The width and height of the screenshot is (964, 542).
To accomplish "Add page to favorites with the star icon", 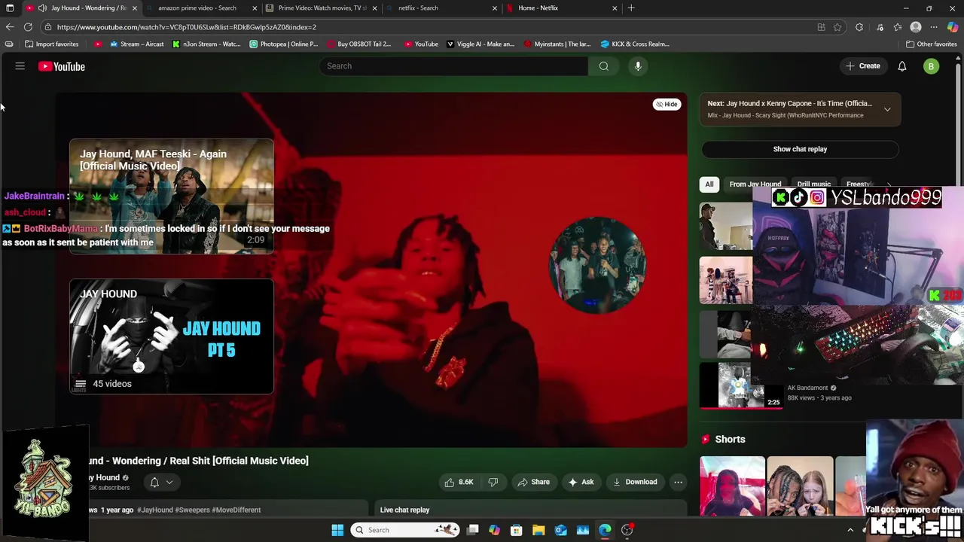I will click(x=837, y=27).
